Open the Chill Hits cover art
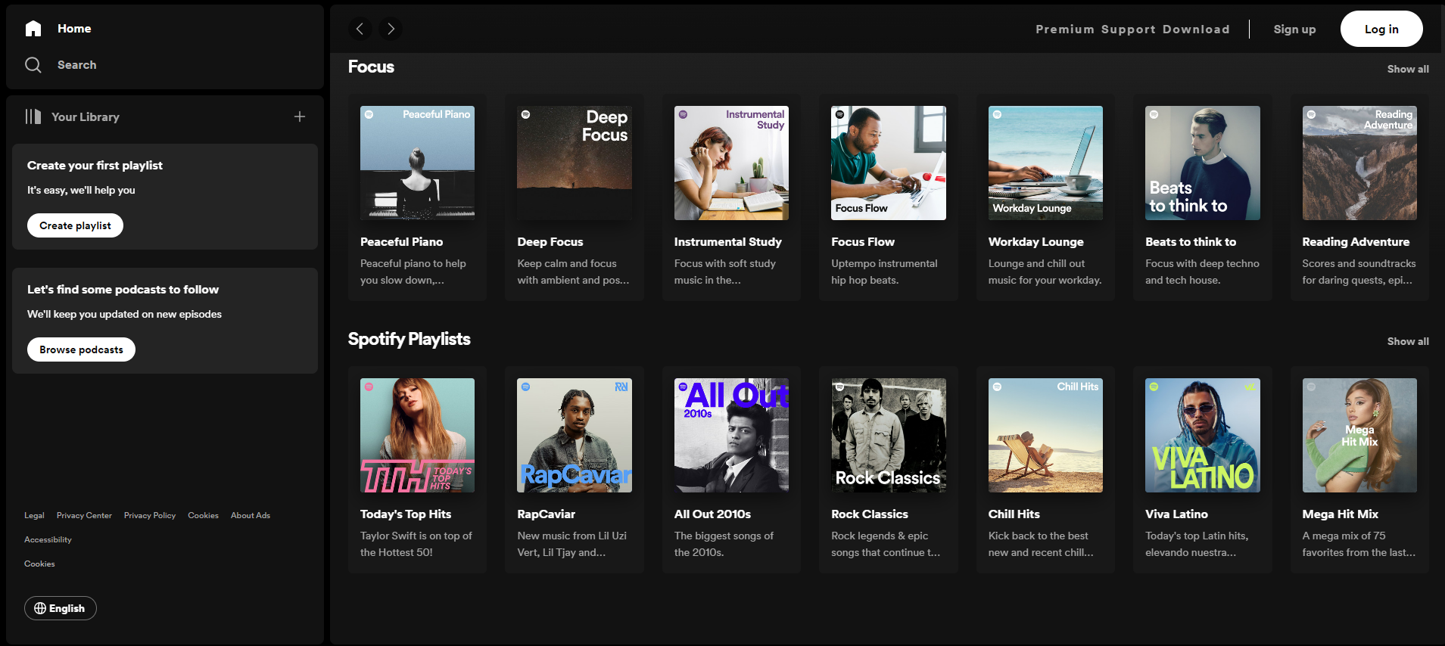Image resolution: width=1445 pixels, height=646 pixels. click(1045, 435)
